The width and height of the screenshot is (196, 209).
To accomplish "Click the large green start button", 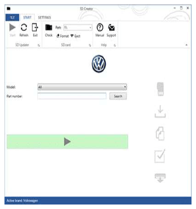I will tap(67, 142).
